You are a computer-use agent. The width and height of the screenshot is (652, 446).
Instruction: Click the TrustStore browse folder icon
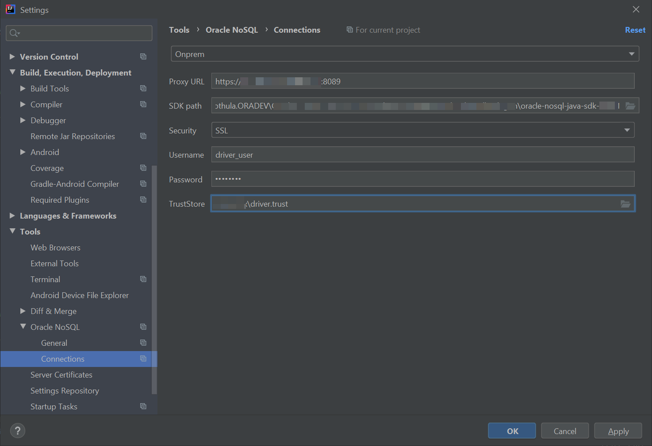pos(625,204)
